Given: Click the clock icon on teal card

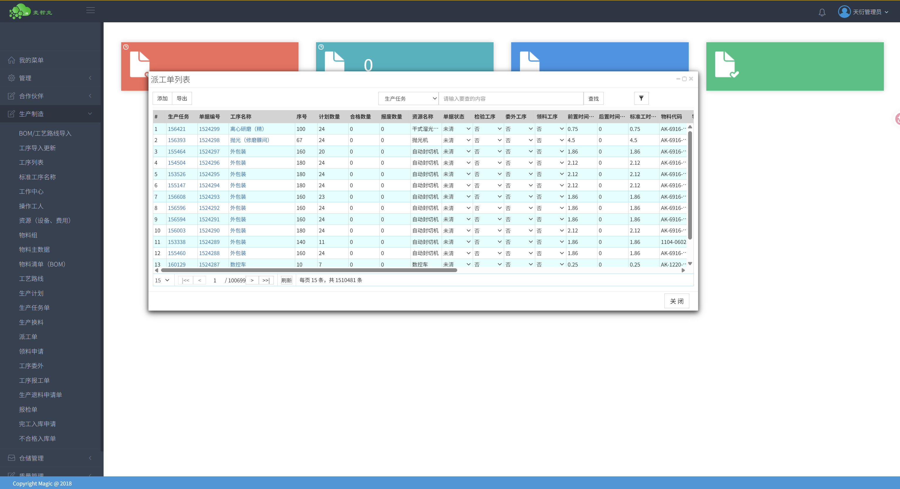Looking at the screenshot, I should (321, 47).
